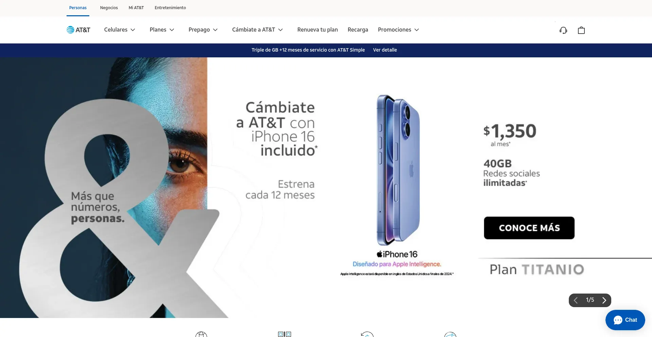Expand the Celulares dropdown menu

coord(120,30)
